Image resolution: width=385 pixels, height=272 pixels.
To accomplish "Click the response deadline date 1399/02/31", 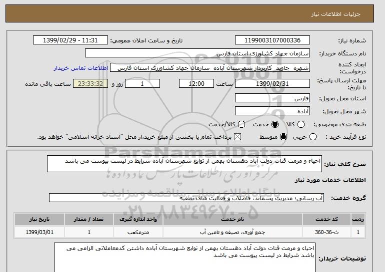I will coord(272,83).
